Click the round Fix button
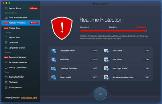 click(100, 94)
